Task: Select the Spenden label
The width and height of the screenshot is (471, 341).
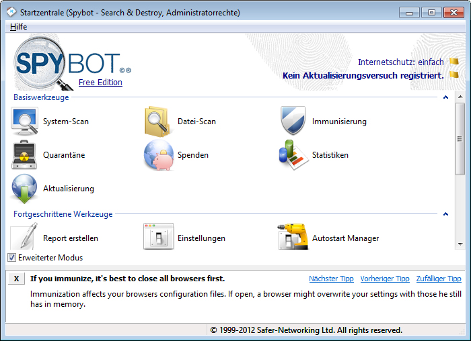Action: click(193, 155)
